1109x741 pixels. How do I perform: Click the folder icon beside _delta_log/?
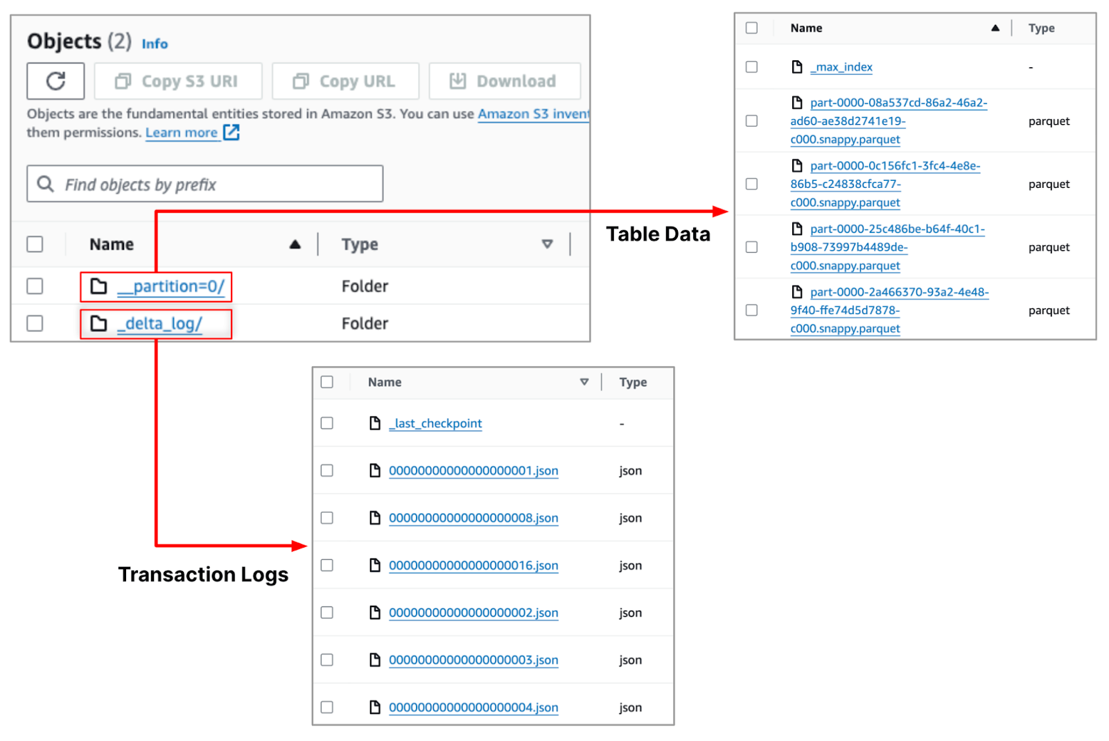click(99, 324)
